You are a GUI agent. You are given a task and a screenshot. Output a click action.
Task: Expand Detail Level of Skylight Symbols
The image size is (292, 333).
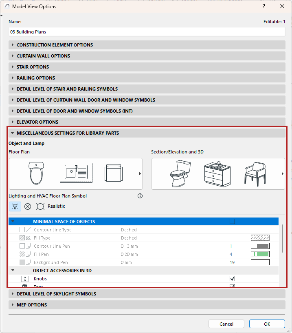(x=147, y=294)
